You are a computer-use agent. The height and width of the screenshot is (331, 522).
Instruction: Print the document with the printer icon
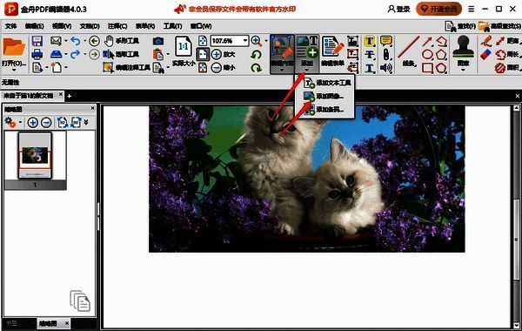point(37,54)
